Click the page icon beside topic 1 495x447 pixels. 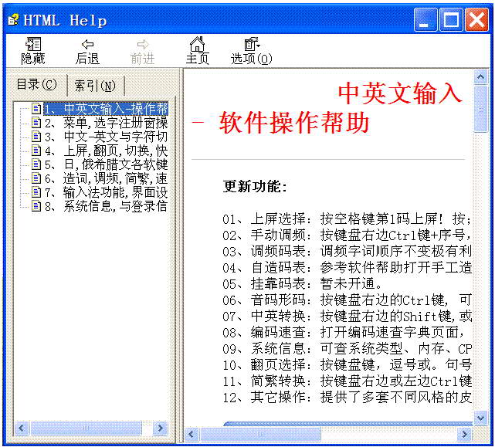click(36, 108)
